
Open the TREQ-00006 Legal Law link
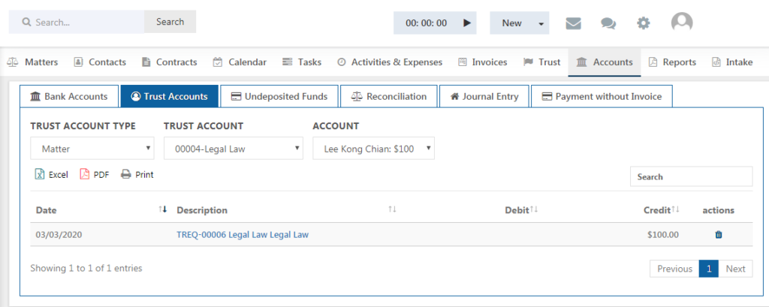pyautogui.click(x=243, y=234)
